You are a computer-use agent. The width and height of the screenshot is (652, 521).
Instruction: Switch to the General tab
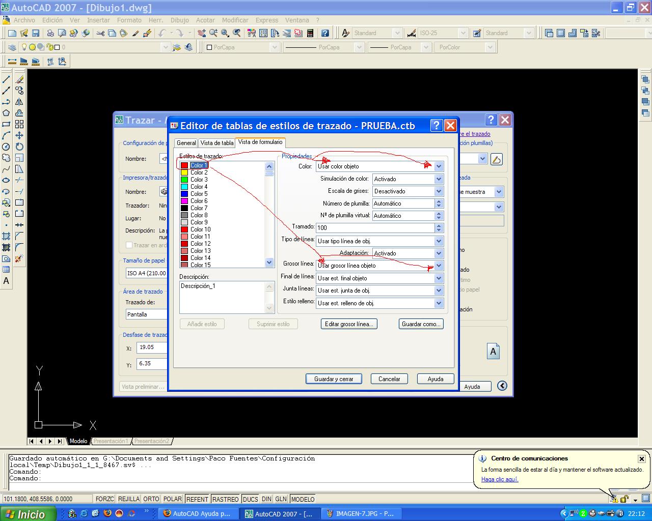(186, 143)
